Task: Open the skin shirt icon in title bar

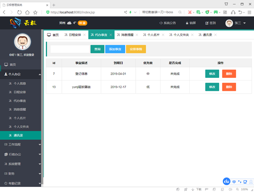Action: tap(226, 4)
